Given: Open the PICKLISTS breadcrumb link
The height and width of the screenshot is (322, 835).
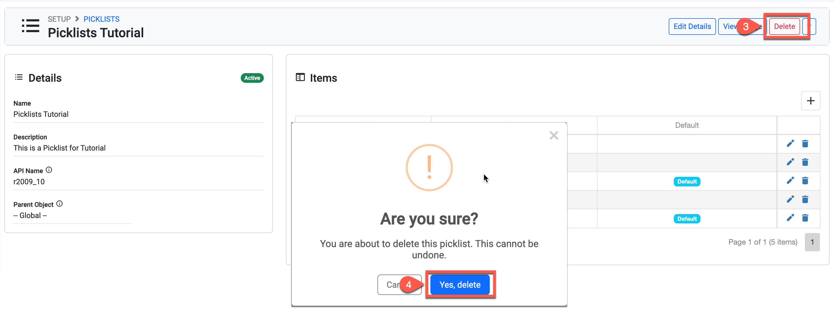Looking at the screenshot, I should pos(102,19).
